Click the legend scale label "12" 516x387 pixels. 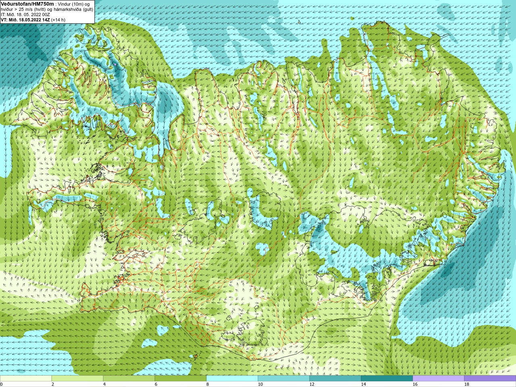[x=312, y=384]
